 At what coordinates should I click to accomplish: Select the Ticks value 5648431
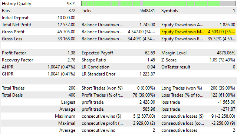pyautogui.click(x=147, y=11)
